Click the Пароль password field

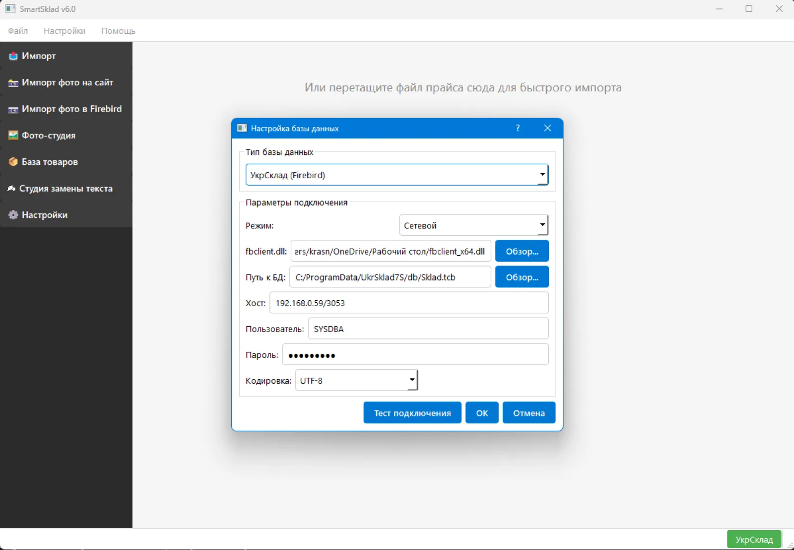click(x=415, y=355)
